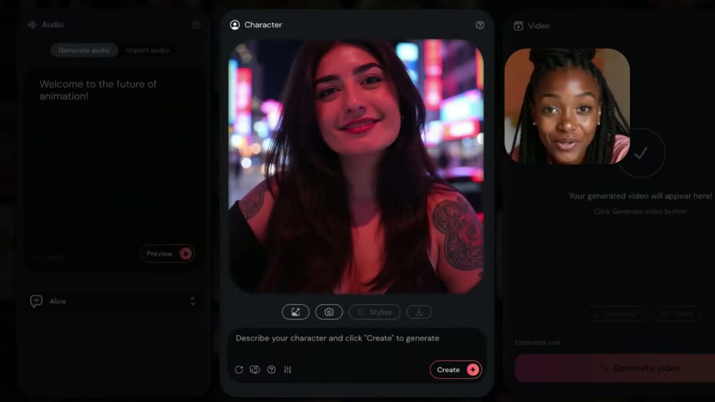715x402 pixels.
Task: Click the download character image icon
Action: pos(419,312)
